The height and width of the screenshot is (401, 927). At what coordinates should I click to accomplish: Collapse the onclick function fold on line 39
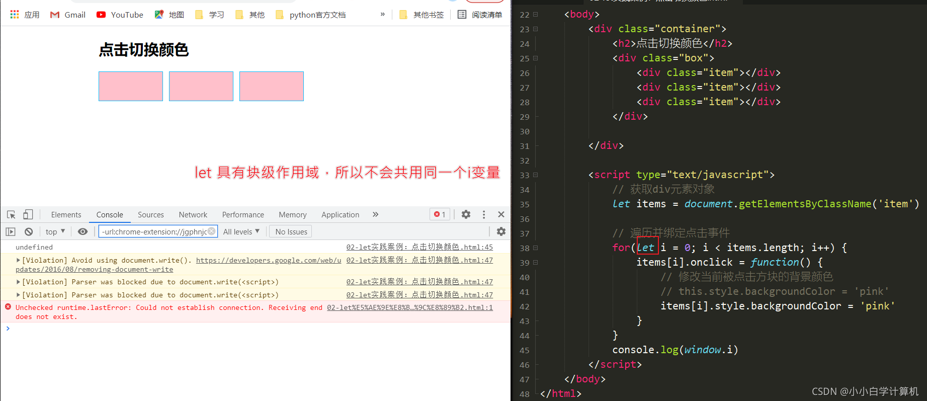click(536, 262)
